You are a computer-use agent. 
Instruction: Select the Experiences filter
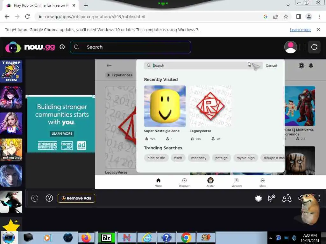(x=120, y=75)
